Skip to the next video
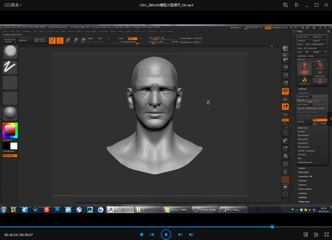Screen dimensions: 332x240 (180, 235)
